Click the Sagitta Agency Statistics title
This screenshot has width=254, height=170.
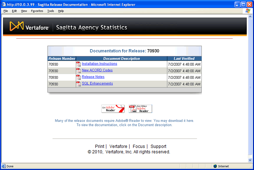click(91, 27)
